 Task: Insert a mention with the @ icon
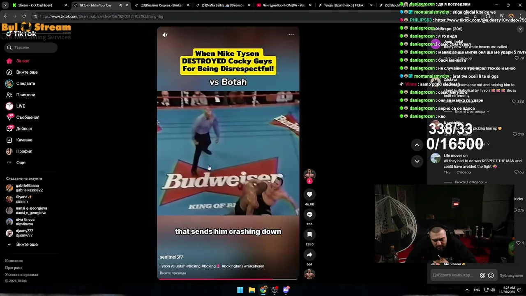(x=482, y=275)
